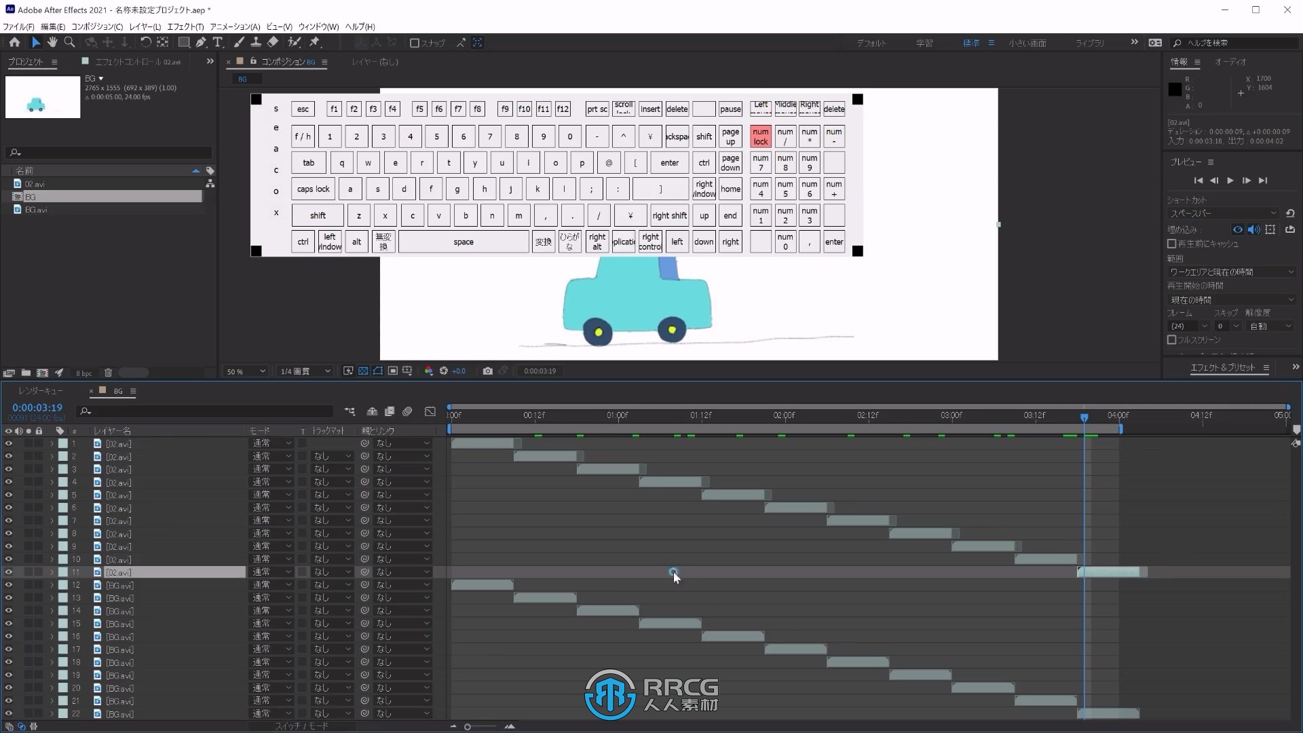Open the show channel and color management icon
This screenshot has width=1303, height=733.
click(428, 371)
